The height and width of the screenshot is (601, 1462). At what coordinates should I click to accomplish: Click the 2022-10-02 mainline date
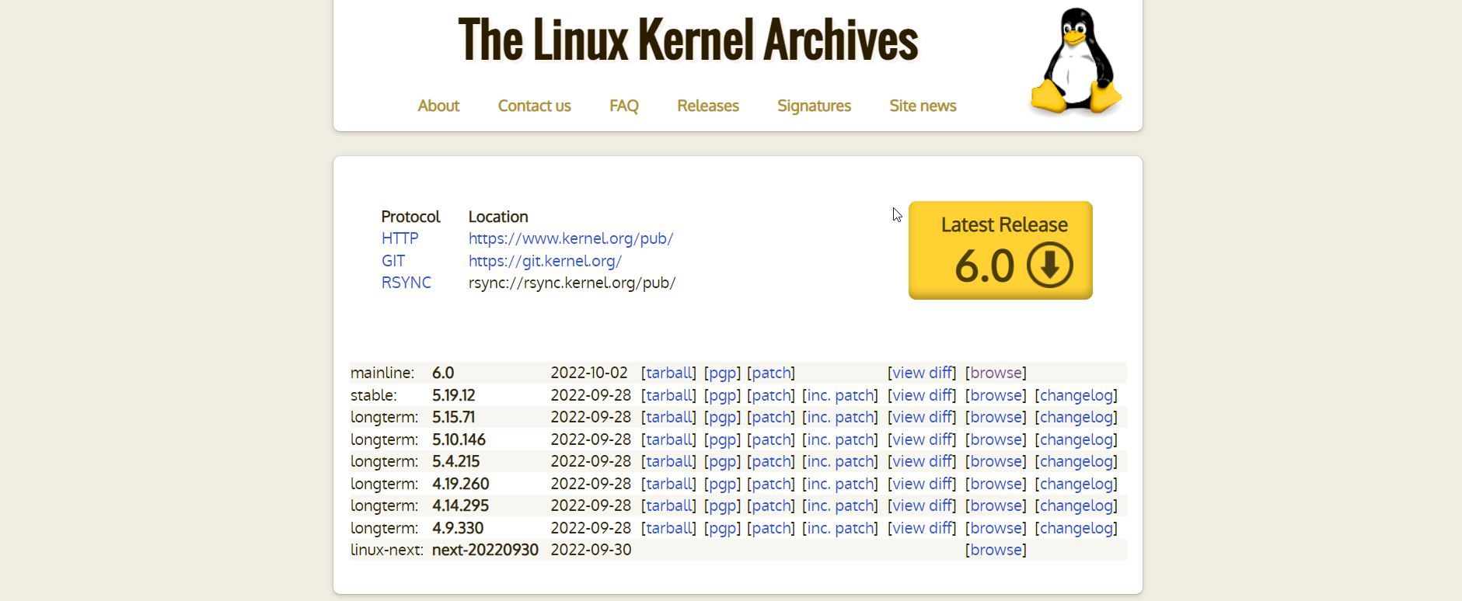point(588,373)
